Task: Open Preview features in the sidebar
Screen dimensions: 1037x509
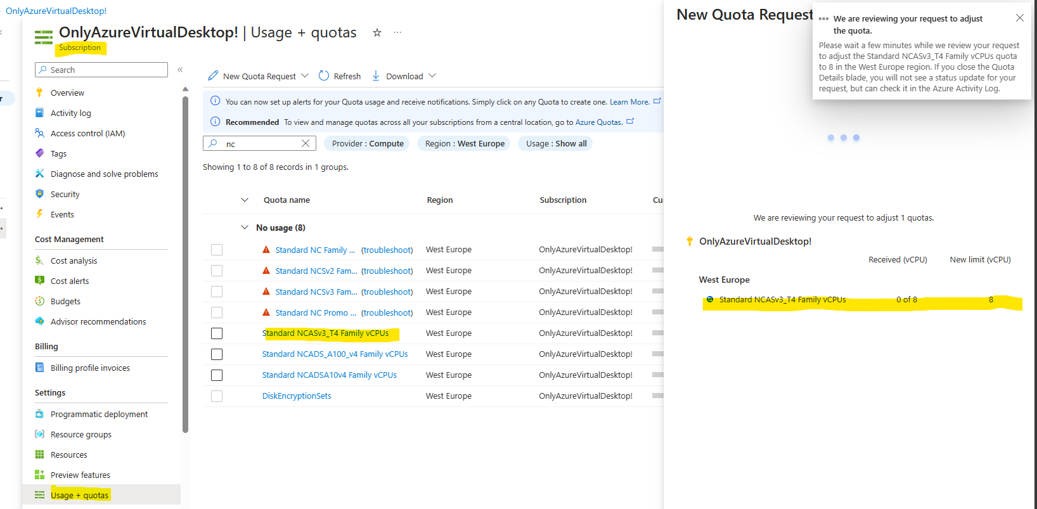Action: tap(81, 475)
